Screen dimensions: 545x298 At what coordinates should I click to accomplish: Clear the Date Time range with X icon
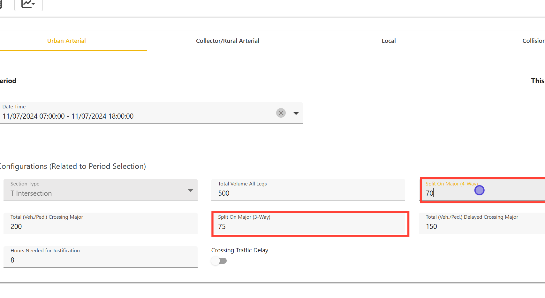tap(281, 113)
